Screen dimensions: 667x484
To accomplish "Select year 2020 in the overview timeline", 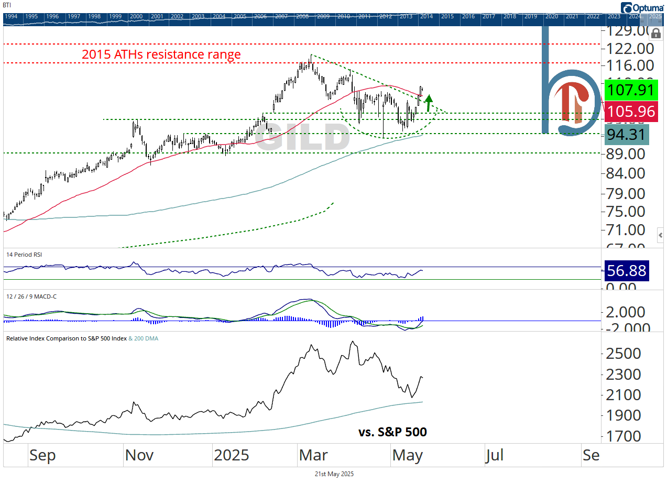I will 551,16.
